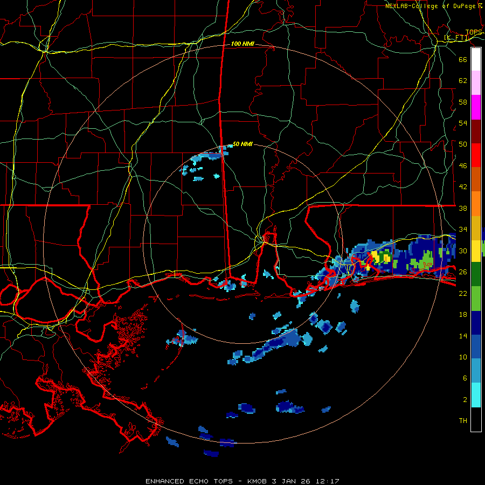Select the legend value "46"

463,166
